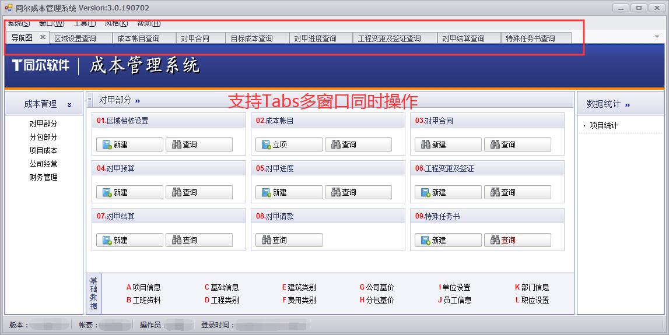Click the 新建 binoculars button under 03.对甲合同
The image size is (669, 335).
click(448, 144)
